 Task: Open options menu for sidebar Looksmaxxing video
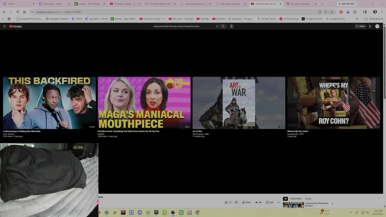(332, 203)
